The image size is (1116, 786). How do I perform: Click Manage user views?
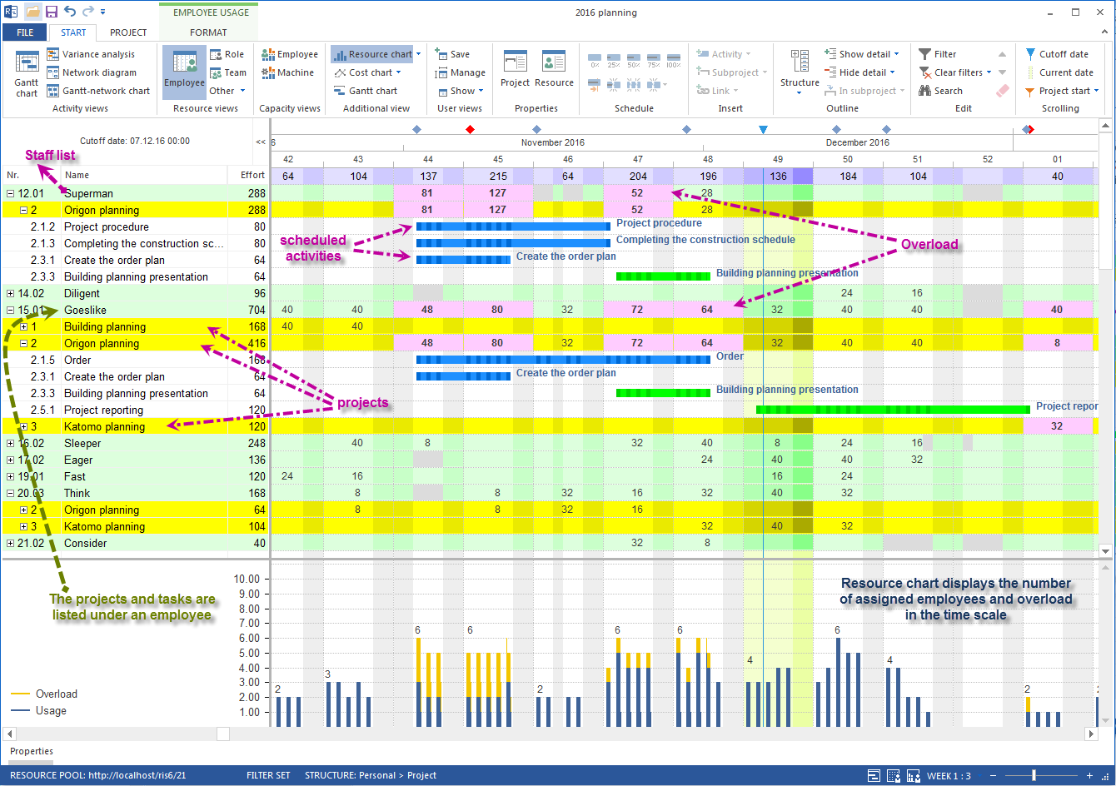[460, 72]
